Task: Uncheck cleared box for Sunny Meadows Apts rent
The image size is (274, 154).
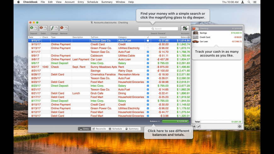Action: tap(148, 67)
